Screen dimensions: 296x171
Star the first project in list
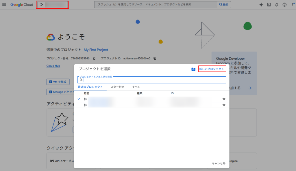click(224, 99)
